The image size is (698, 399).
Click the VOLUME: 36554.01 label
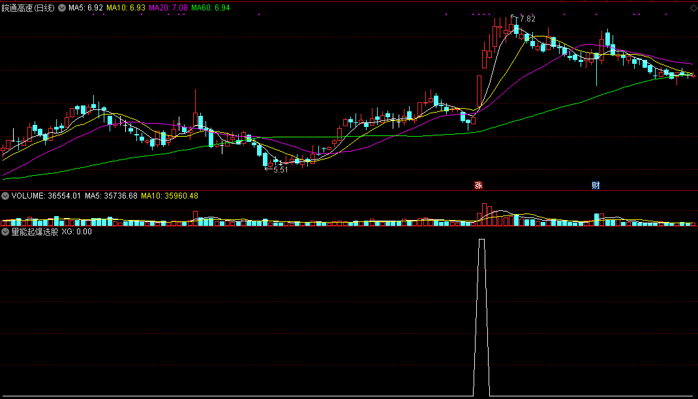tap(46, 196)
